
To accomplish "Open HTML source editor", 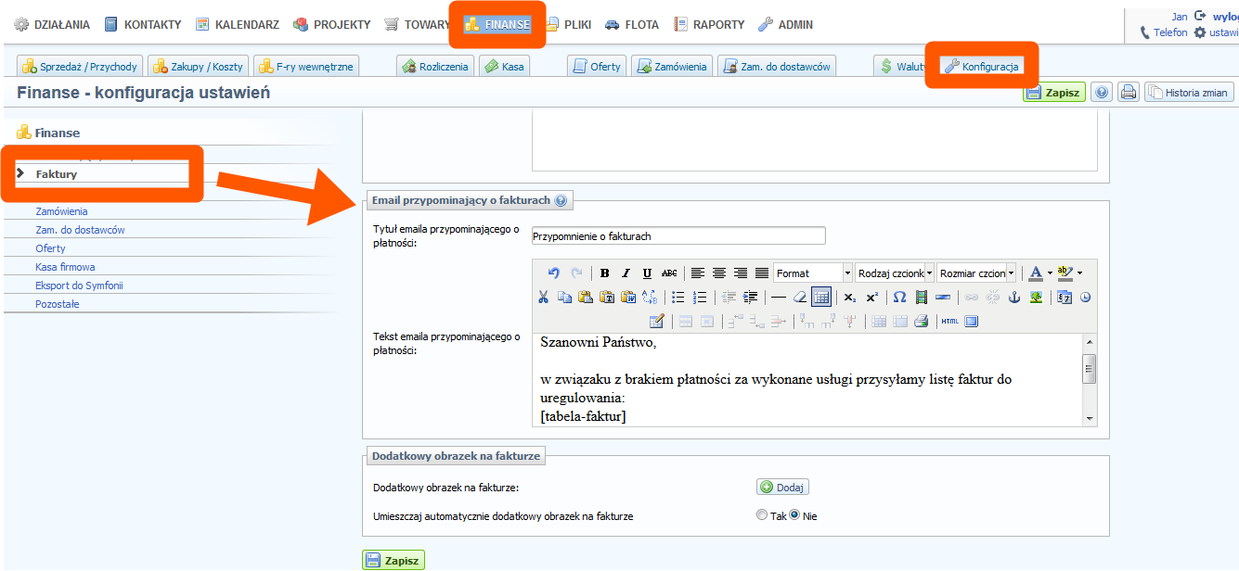I will [949, 322].
